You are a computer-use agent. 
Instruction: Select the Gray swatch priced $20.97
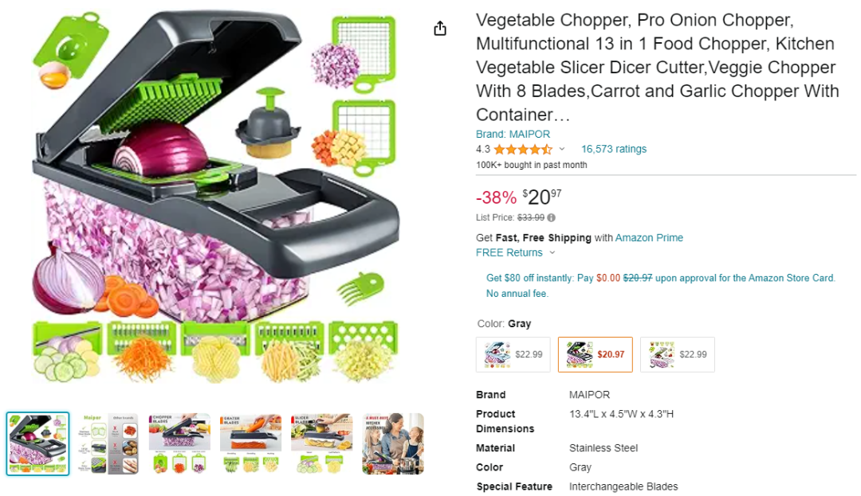(x=595, y=354)
